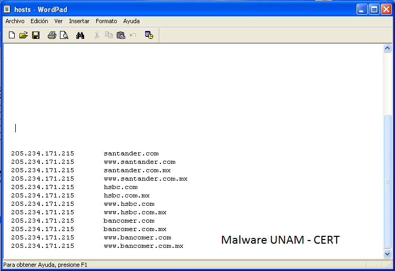The height and width of the screenshot is (271, 395).
Task: Click the 'www.hsbc.com.mx' entry
Action: [x=135, y=212]
